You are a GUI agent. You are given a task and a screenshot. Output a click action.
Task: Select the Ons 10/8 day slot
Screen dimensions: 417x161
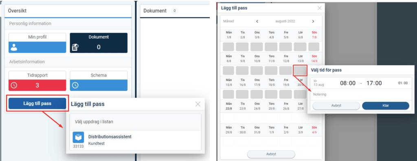click(x=257, y=71)
